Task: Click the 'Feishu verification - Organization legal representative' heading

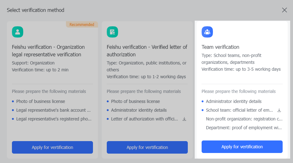Action: [48, 51]
